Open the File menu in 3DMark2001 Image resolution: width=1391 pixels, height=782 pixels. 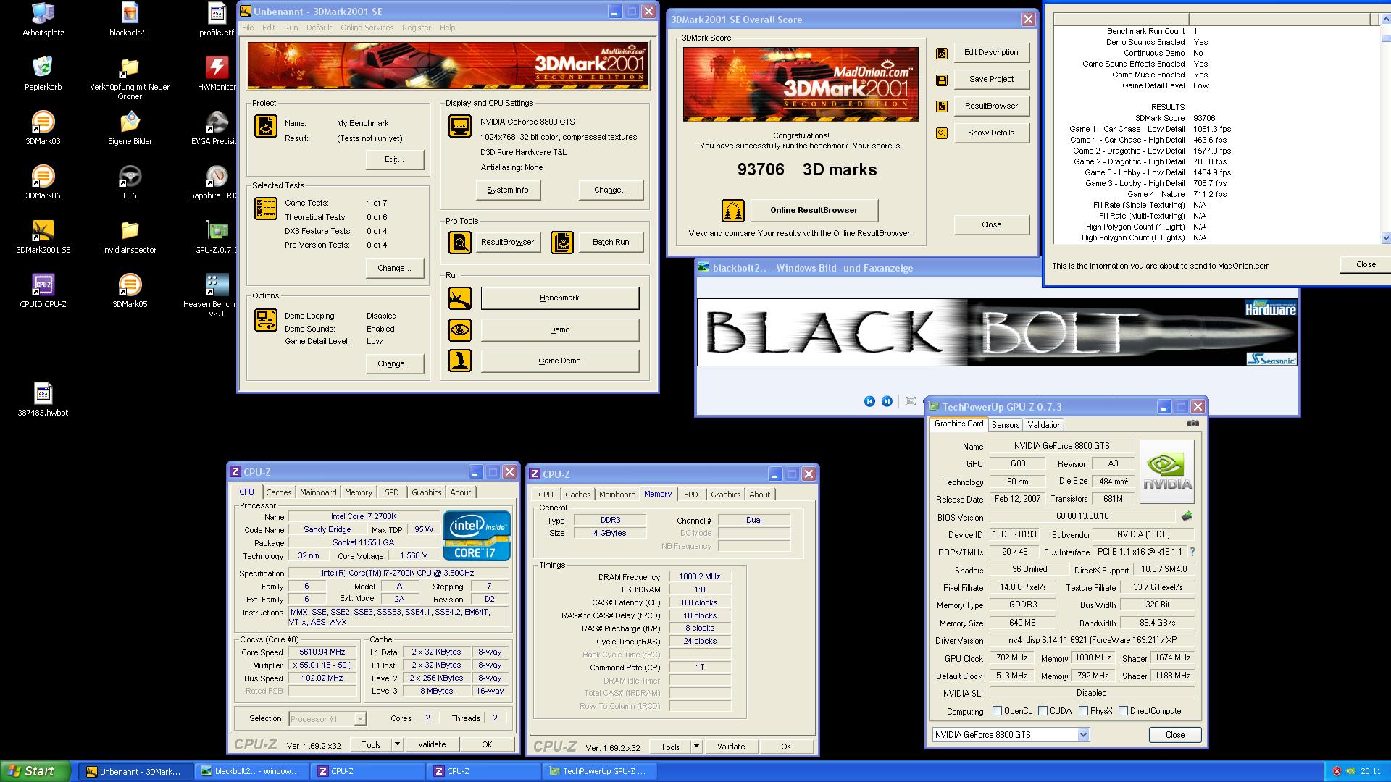pyautogui.click(x=248, y=28)
